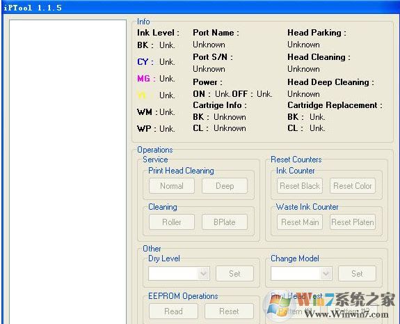Image resolution: width=400 pixels, height=324 pixels.
Task: Open the Dry Level dropdown arrow
Action: [x=204, y=274]
